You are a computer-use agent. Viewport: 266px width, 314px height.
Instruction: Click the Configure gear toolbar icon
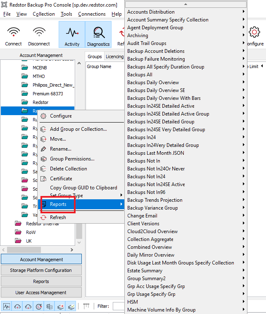click(x=254, y=32)
